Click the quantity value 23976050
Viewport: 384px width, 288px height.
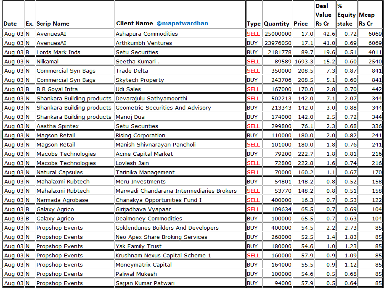tap(278, 43)
